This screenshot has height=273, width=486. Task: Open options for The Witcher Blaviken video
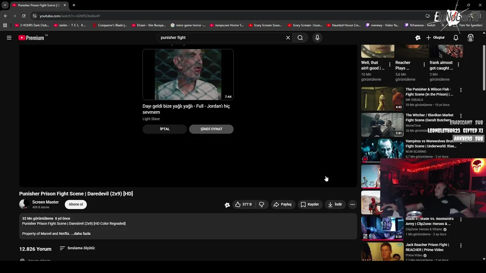click(461, 116)
